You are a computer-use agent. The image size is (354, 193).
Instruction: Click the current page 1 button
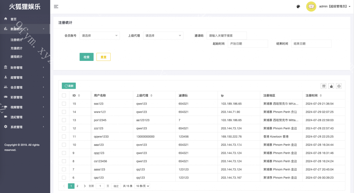coord(71,186)
